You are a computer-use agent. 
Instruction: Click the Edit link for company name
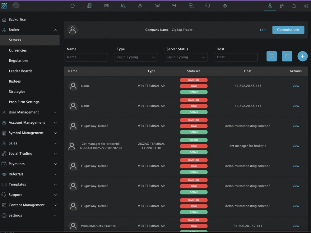click(x=262, y=30)
